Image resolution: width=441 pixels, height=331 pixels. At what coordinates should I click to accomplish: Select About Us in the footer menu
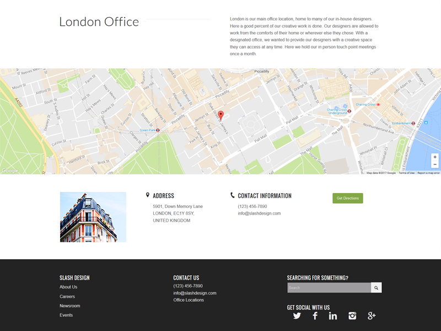(x=68, y=287)
